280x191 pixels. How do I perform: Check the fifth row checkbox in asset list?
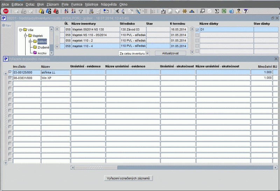pyautogui.click(x=10, y=94)
